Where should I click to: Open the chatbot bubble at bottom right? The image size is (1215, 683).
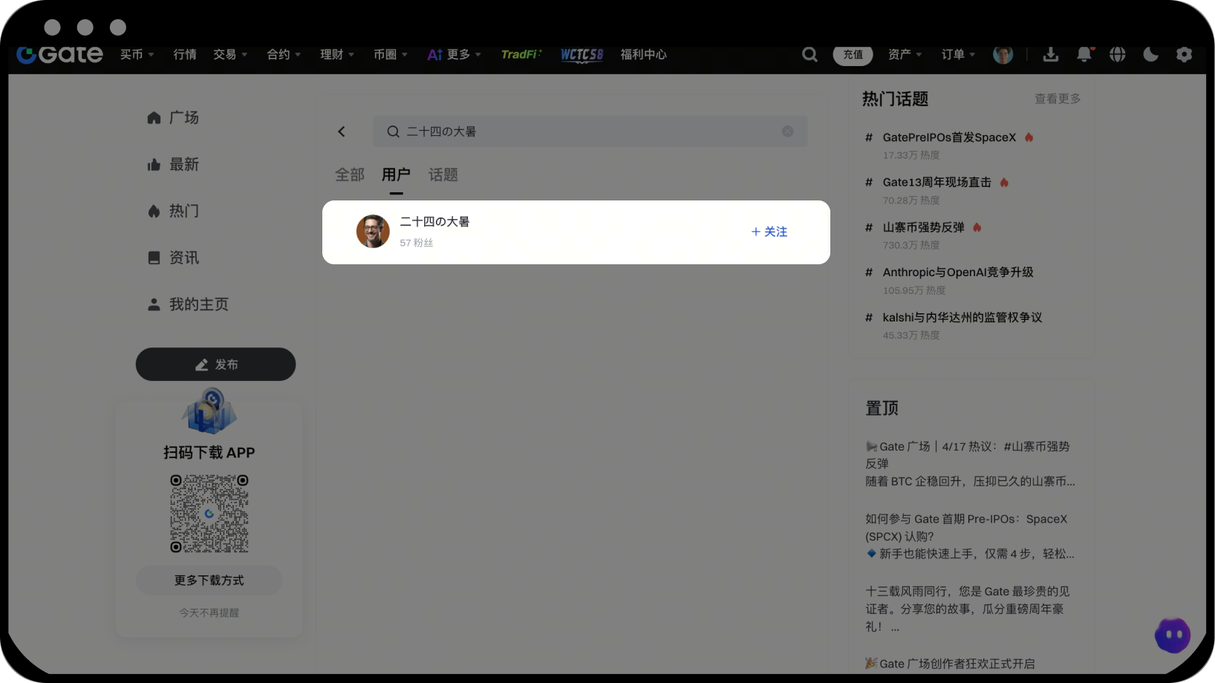(x=1173, y=635)
